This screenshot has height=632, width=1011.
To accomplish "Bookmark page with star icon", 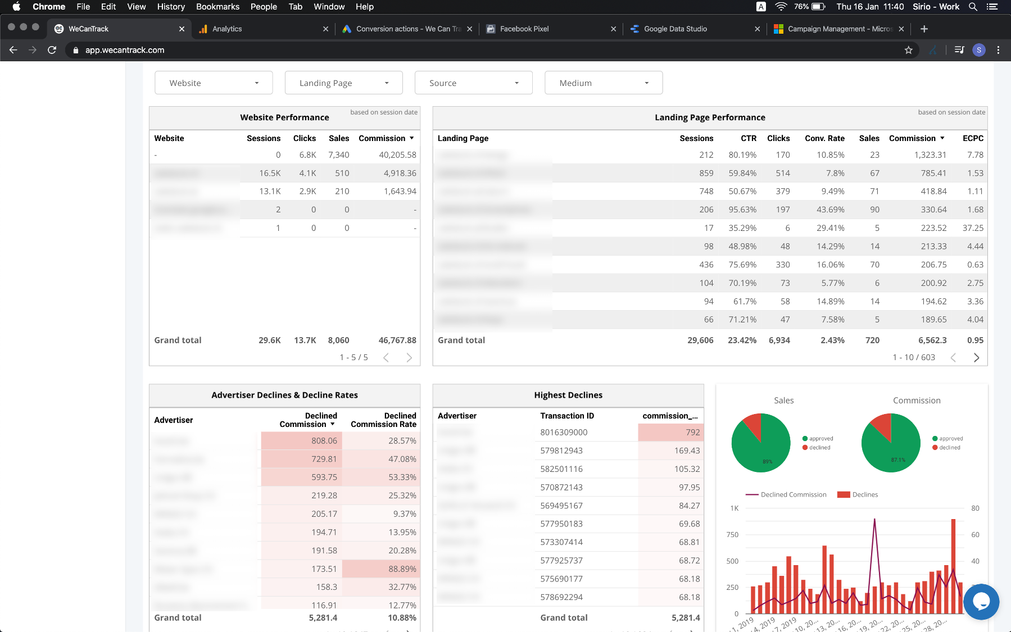I will [x=908, y=50].
